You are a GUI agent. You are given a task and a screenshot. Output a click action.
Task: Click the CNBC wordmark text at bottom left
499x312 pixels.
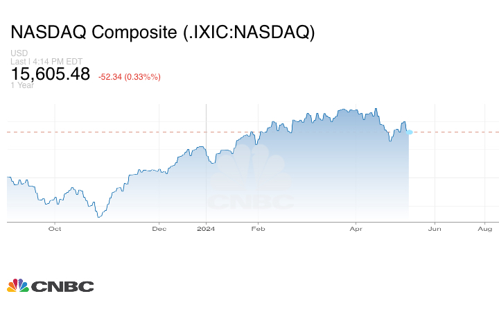click(62, 286)
